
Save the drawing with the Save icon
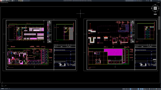point(7,1)
